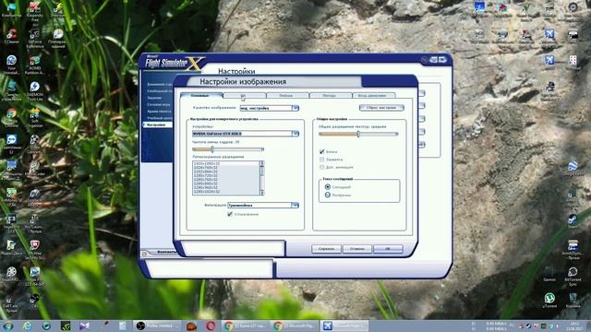Select 1280x1024x32 resolution entry
The image size is (591, 332).
pos(207,192)
